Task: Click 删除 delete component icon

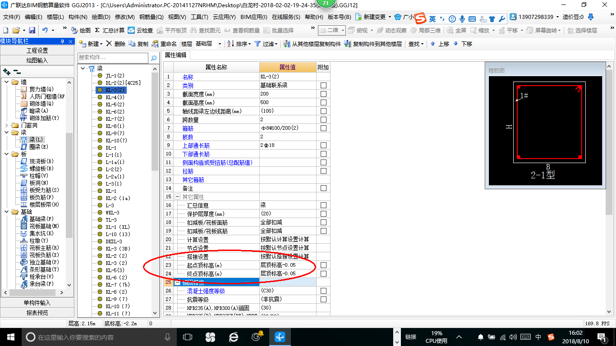Action: click(116, 44)
